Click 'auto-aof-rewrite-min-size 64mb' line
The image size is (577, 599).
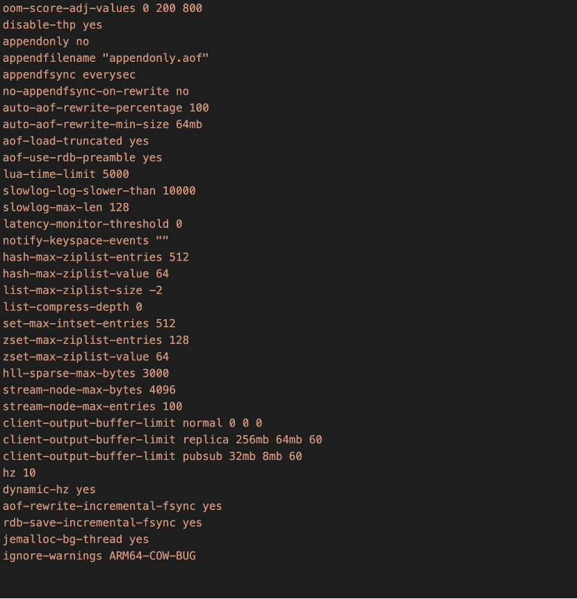pyautogui.click(x=102, y=124)
